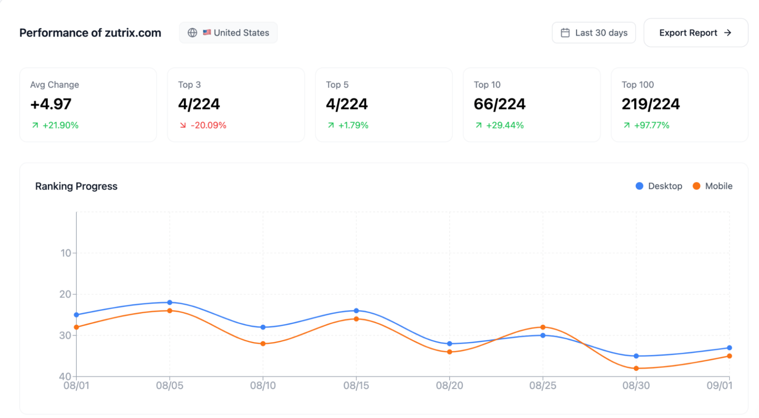Open the Last 30 days date selector

tap(594, 33)
